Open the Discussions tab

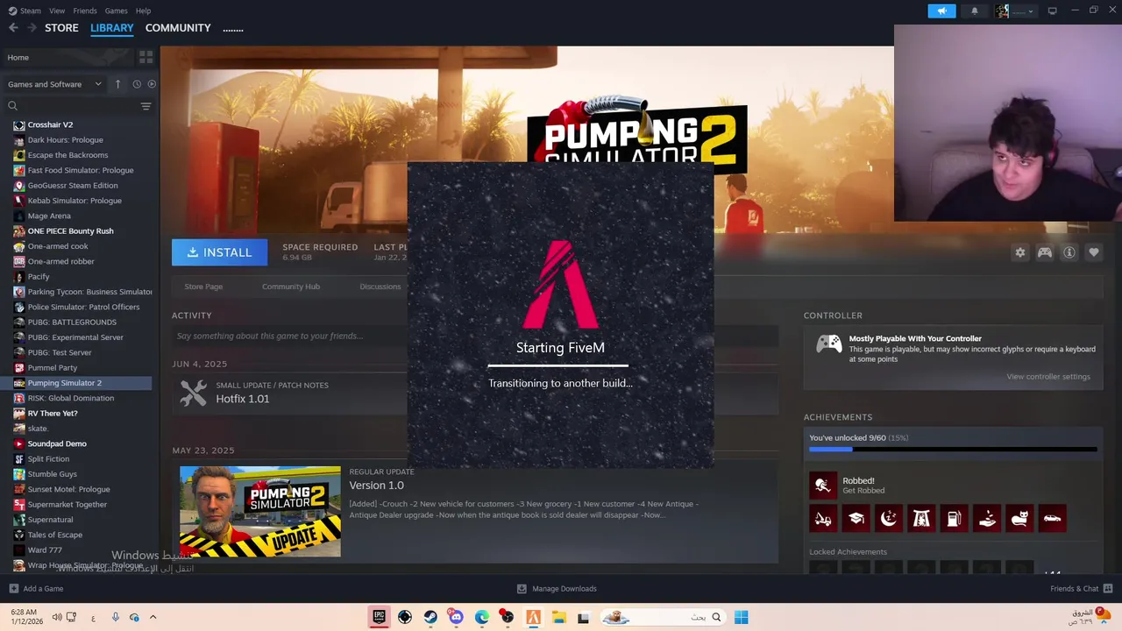tap(380, 287)
